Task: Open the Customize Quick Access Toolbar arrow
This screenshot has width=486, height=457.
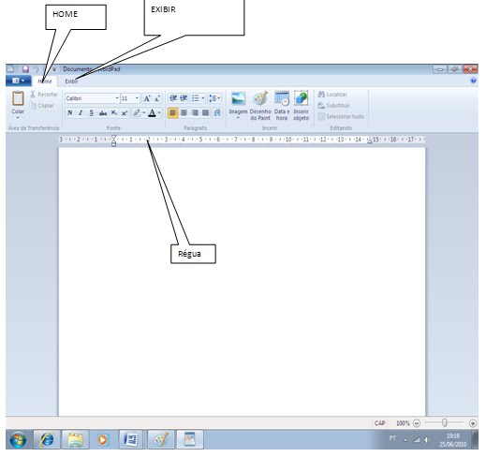Action: pos(54,69)
